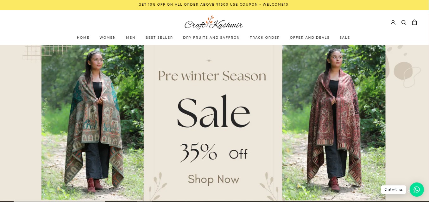Click the green shawl model photo
Screen dimensions: 429x202
click(92, 122)
